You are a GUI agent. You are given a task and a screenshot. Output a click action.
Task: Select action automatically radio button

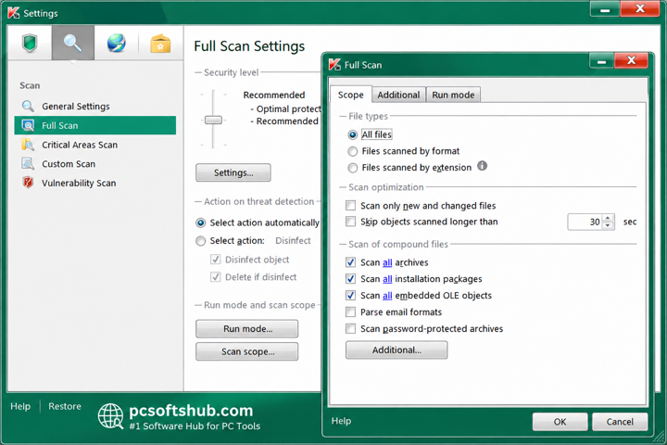click(x=200, y=222)
